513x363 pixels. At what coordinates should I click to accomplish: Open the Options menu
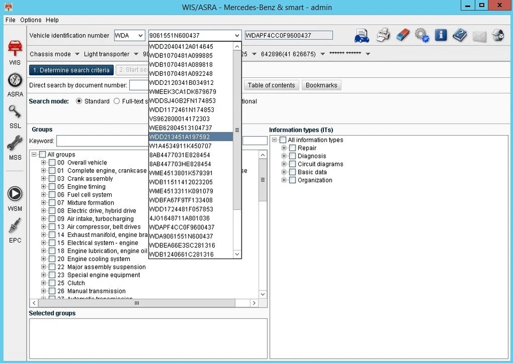coord(30,20)
